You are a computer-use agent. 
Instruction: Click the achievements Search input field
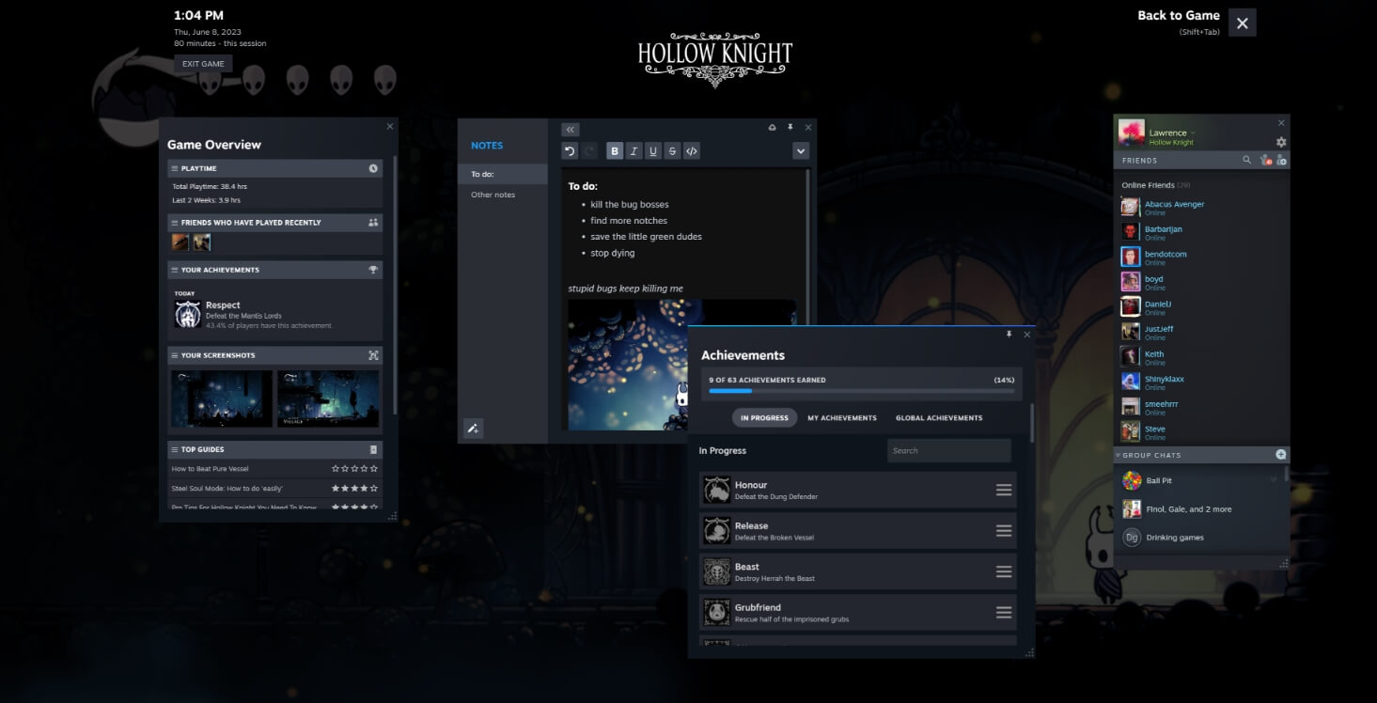pos(948,450)
